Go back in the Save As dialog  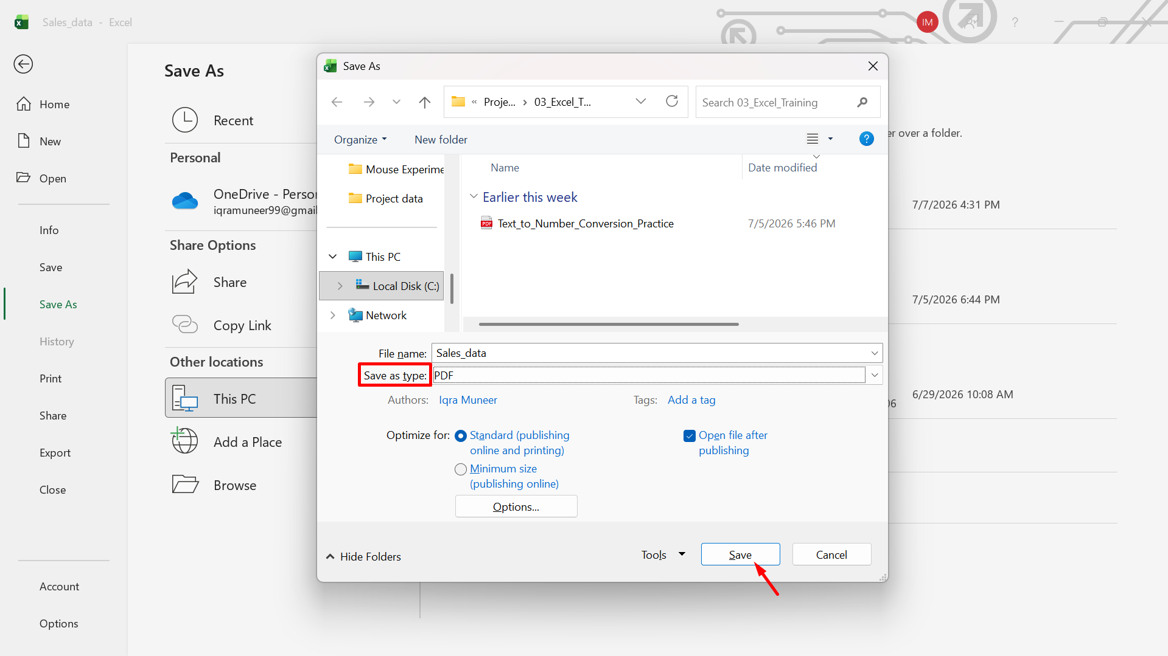point(337,102)
